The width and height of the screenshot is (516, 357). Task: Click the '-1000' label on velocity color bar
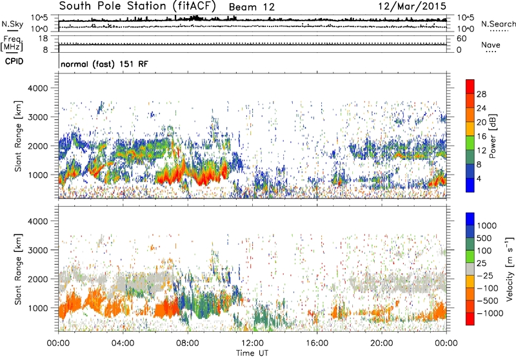coord(490,313)
